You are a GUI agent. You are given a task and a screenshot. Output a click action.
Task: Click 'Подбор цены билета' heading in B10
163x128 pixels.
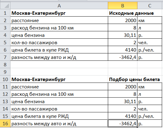tap(134, 80)
